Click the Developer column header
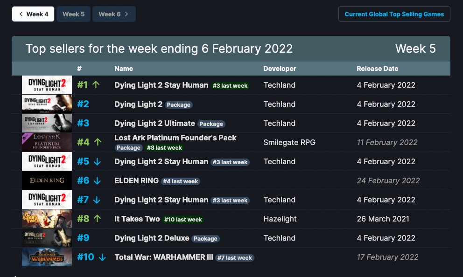The width and height of the screenshot is (463, 277). coord(280,69)
